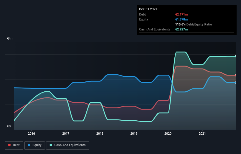
Task: Click the Equity label in tooltip
Action: click(144, 19)
